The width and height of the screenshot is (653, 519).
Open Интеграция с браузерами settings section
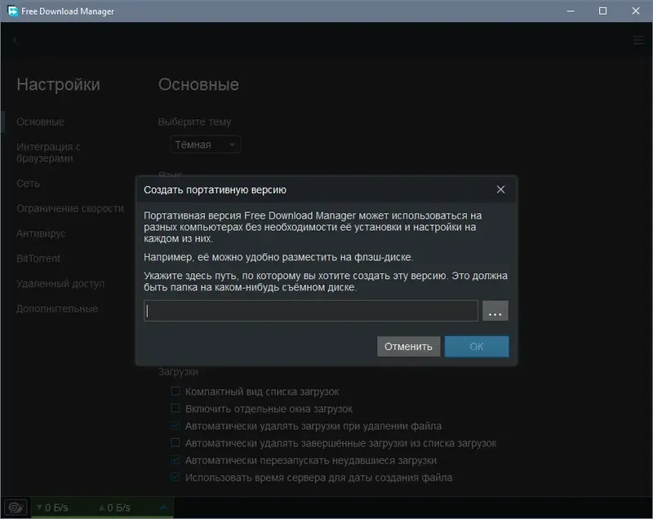tap(48, 153)
